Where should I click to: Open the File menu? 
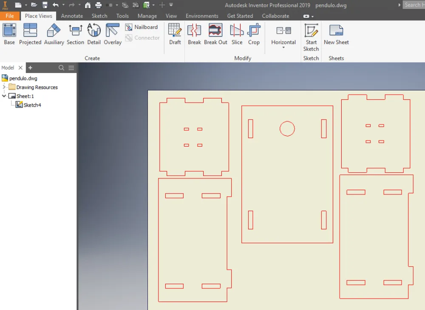(10, 16)
